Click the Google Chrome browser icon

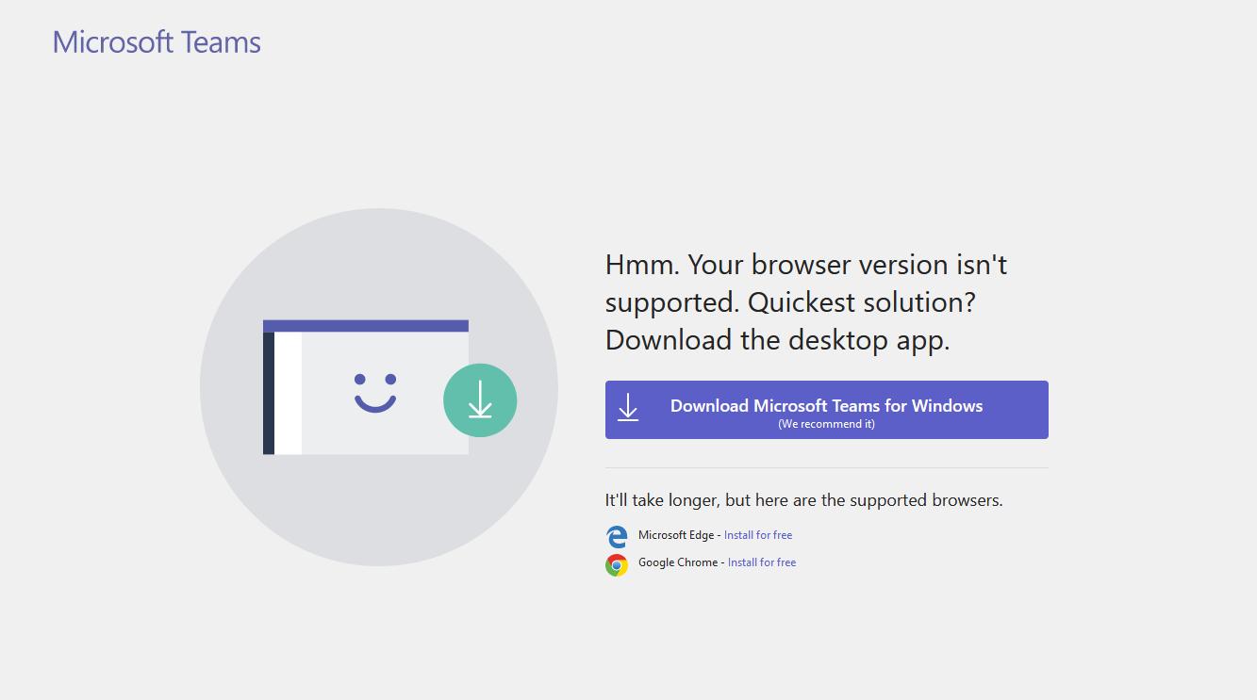pyautogui.click(x=617, y=564)
